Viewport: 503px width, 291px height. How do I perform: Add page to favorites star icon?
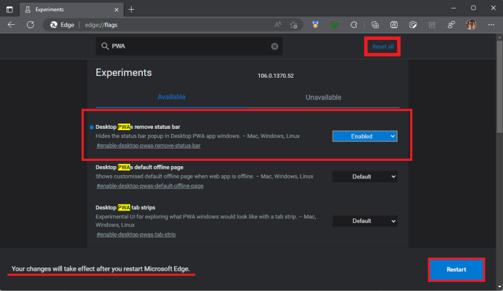pyautogui.click(x=293, y=25)
